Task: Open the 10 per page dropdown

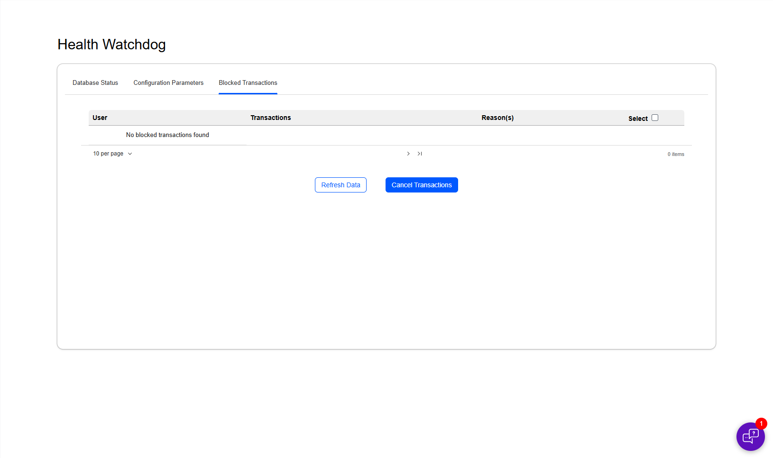Action: click(x=109, y=154)
